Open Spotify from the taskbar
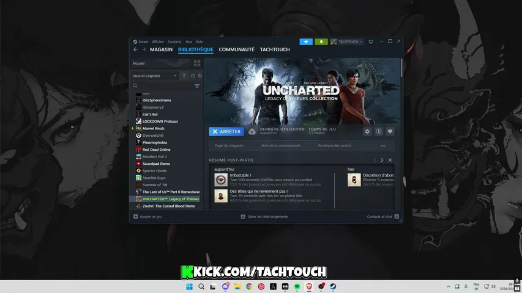Screen dimensions: 522x293 (297, 286)
